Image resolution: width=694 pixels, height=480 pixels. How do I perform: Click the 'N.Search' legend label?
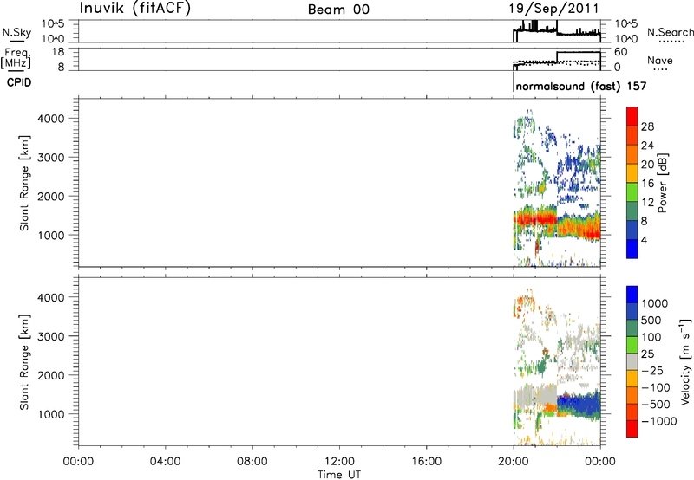tap(670, 32)
